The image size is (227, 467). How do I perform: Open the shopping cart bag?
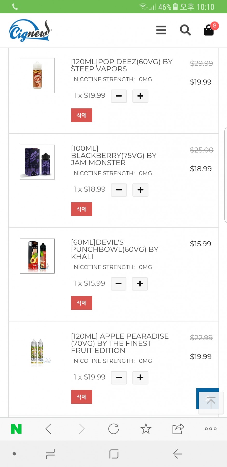[x=209, y=30]
